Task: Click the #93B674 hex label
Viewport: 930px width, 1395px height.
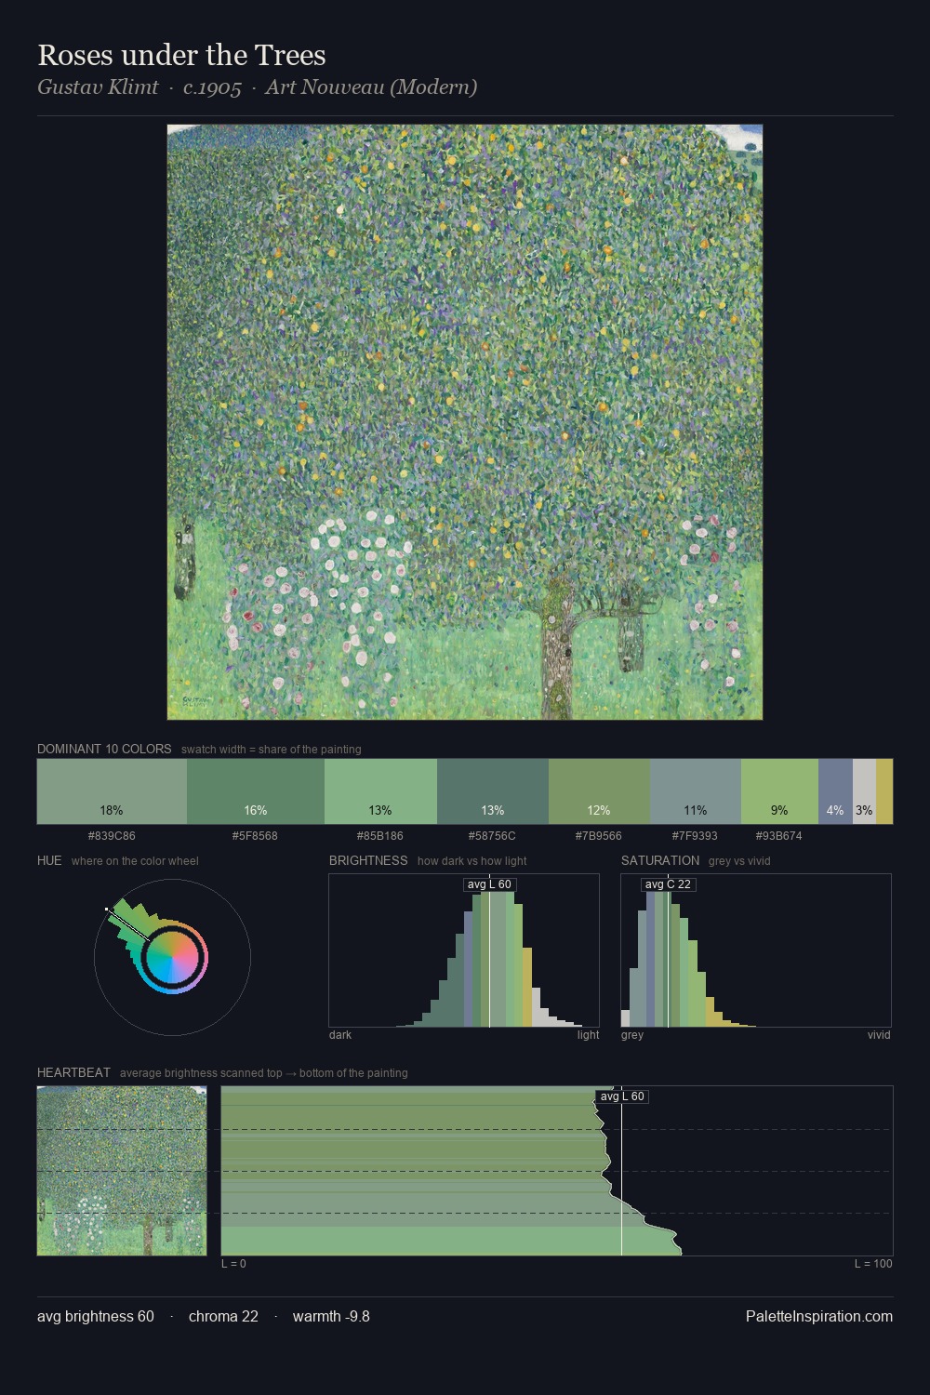Action: tap(779, 836)
